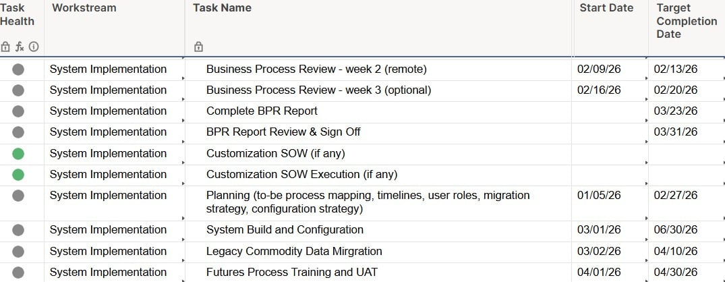This screenshot has width=725, height=282.
Task: Select the Start Date column header
Action: click(606, 8)
